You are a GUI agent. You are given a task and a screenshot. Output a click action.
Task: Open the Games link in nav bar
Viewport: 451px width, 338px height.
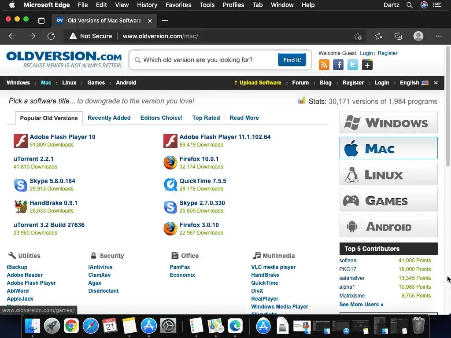click(96, 83)
